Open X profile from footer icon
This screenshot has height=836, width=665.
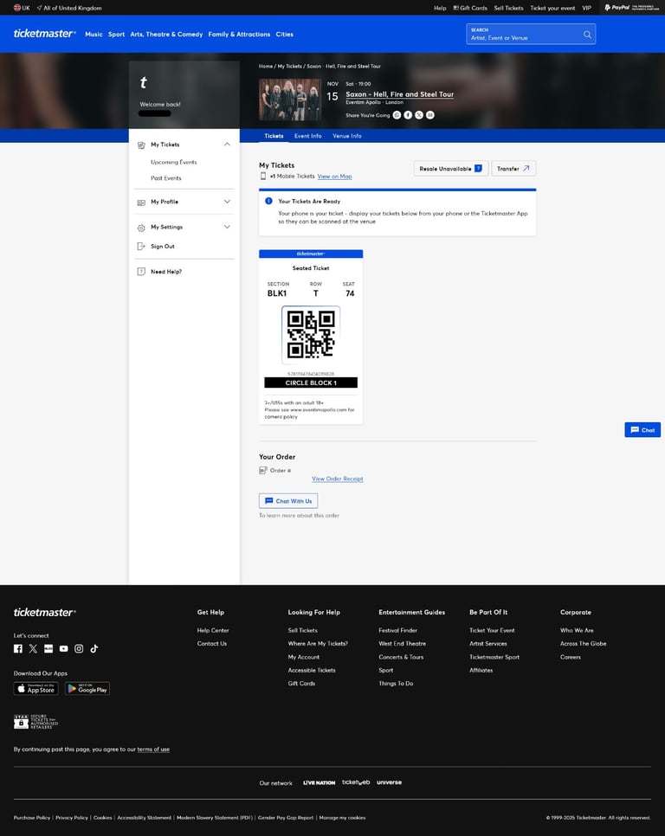point(33,649)
